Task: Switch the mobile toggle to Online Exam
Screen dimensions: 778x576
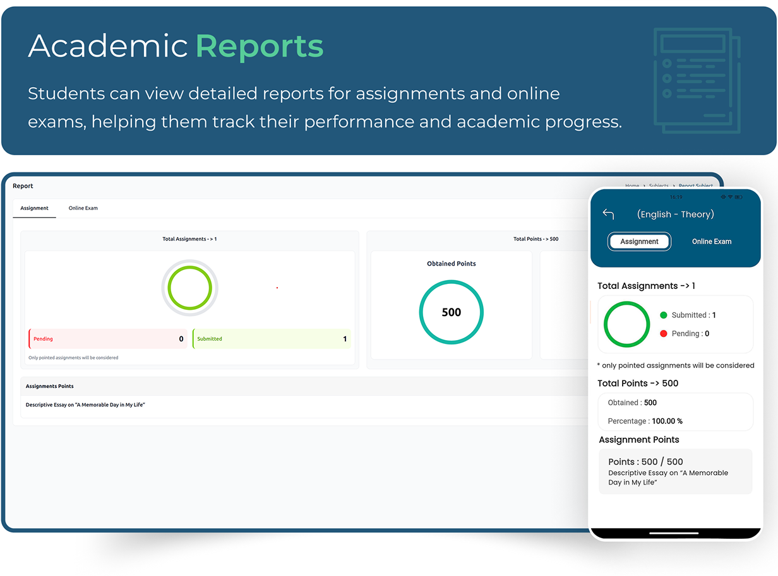Action: (x=711, y=241)
